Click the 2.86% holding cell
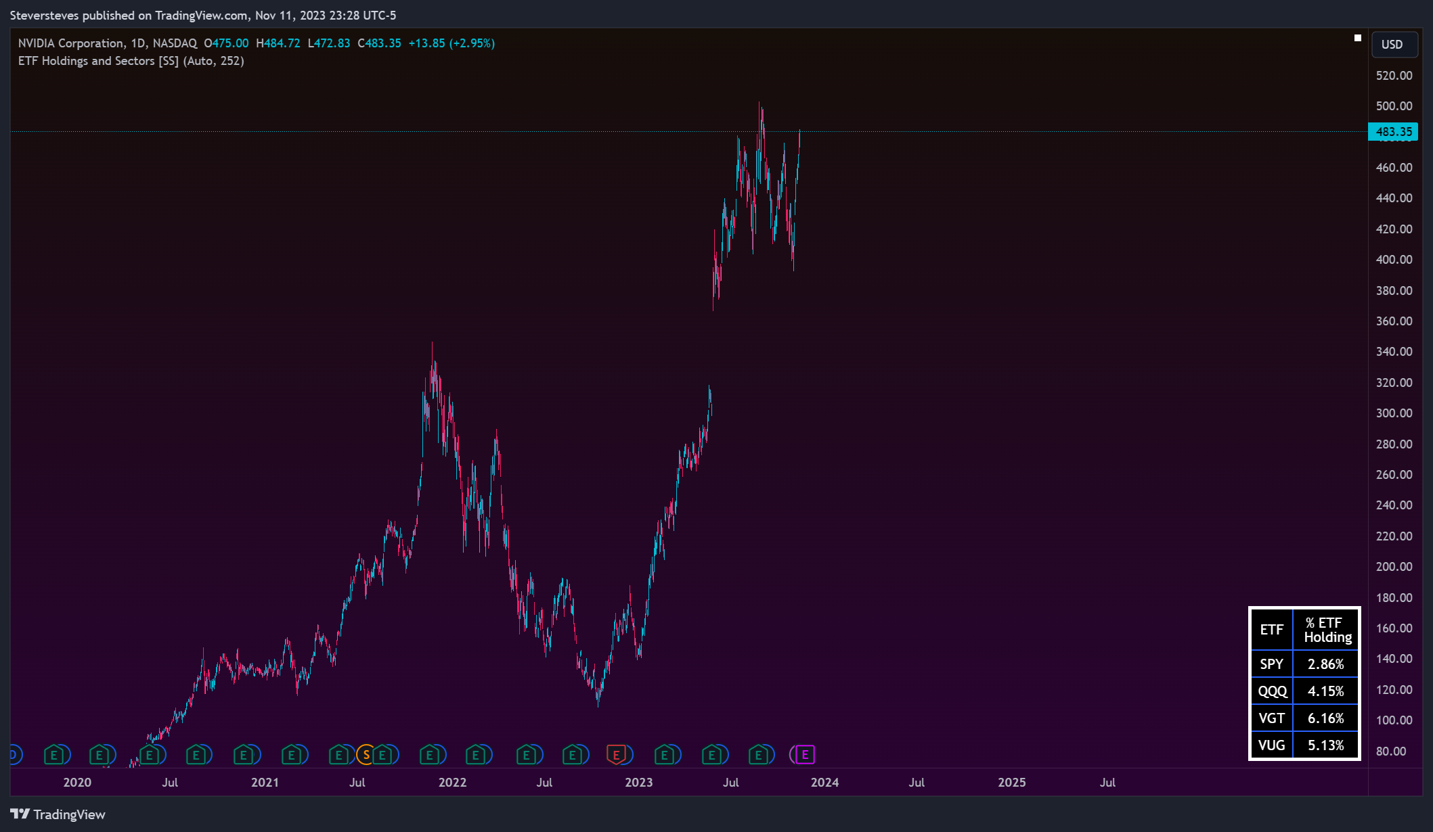The image size is (1433, 832). point(1326,664)
